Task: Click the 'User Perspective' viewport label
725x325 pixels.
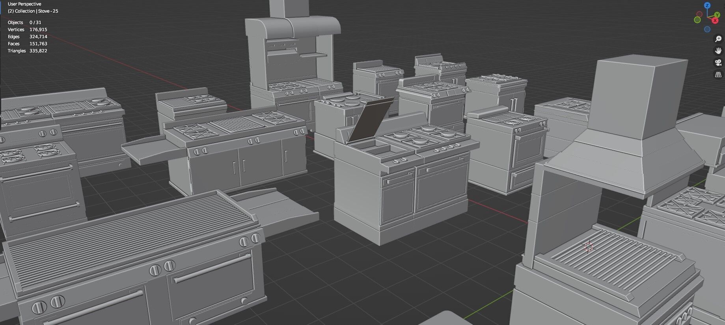Action: click(x=24, y=4)
